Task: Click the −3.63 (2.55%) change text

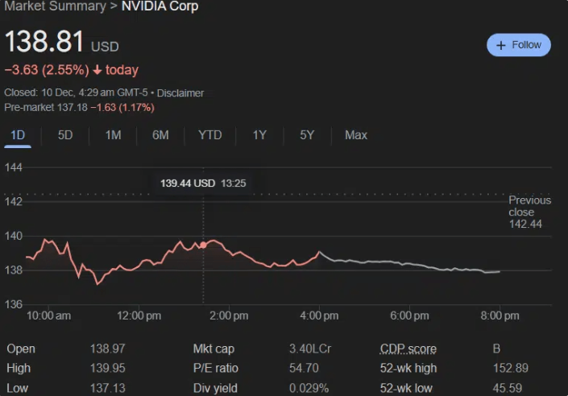Action: [47, 70]
